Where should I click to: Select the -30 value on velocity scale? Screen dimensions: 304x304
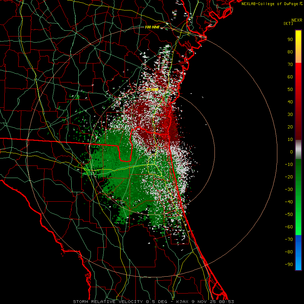click(x=289, y=189)
